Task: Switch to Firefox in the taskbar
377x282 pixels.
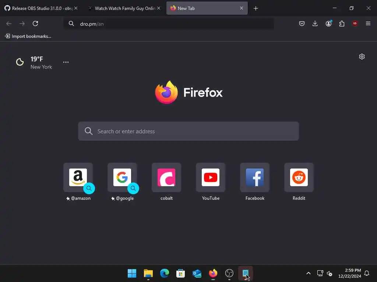Action: pyautogui.click(x=213, y=273)
